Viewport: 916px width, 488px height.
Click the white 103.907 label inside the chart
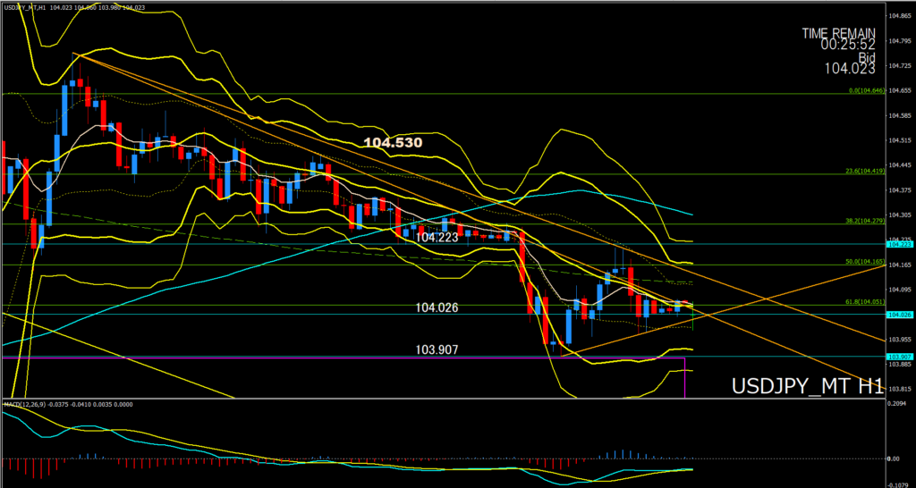pos(437,349)
